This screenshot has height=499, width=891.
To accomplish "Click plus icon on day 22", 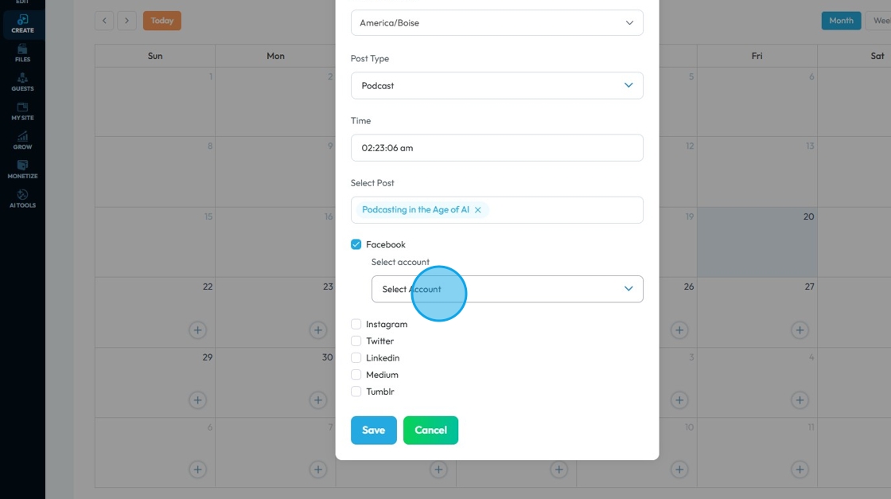I will (x=197, y=329).
